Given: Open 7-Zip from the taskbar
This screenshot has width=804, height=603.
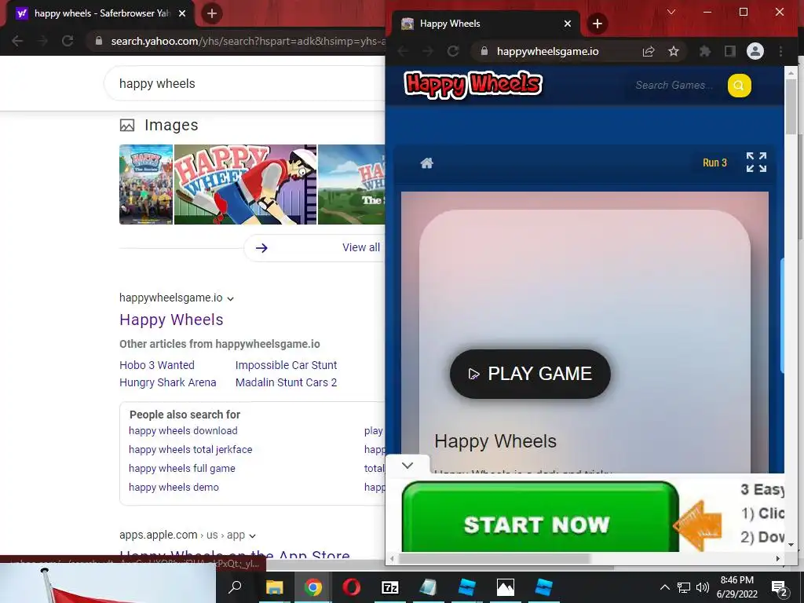Looking at the screenshot, I should [389, 587].
